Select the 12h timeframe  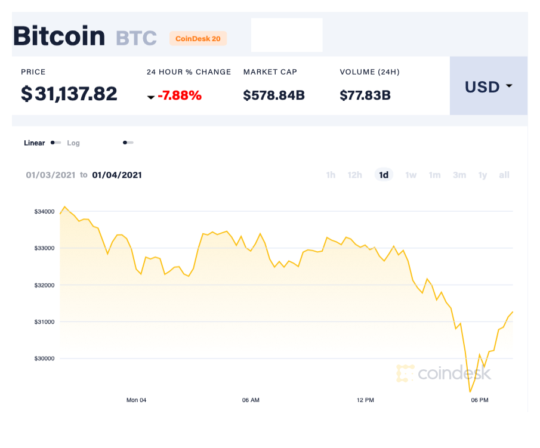[354, 175]
